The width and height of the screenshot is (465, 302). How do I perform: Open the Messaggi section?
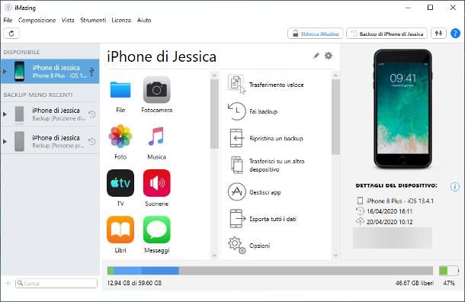[156, 230]
